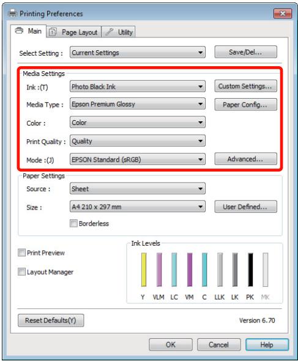Click the greyed-out MK matte black ink bar
Screen dimensions: 298x361
(266, 270)
